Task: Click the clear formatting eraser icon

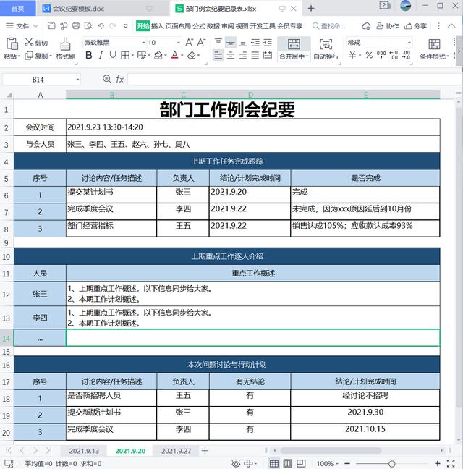Action: coord(192,55)
